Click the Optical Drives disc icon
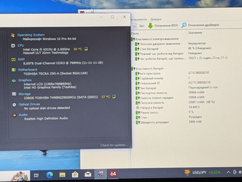The width and height of the screenshot is (242, 182). click(x=14, y=105)
